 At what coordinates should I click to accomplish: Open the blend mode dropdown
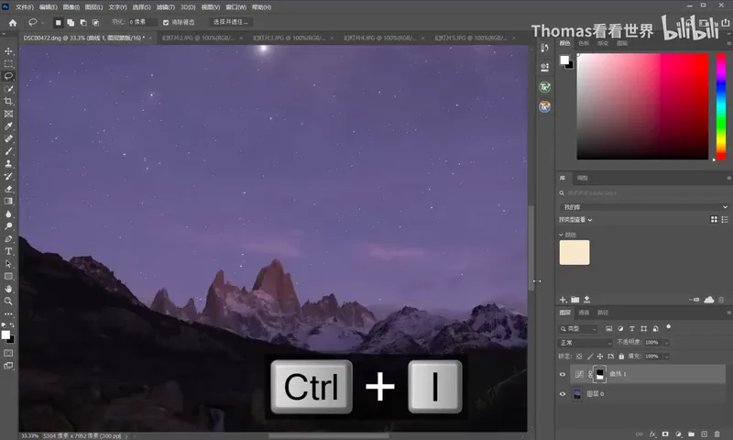pos(585,343)
